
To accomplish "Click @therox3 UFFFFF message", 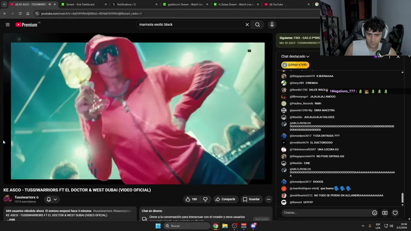I will click(x=297, y=202).
